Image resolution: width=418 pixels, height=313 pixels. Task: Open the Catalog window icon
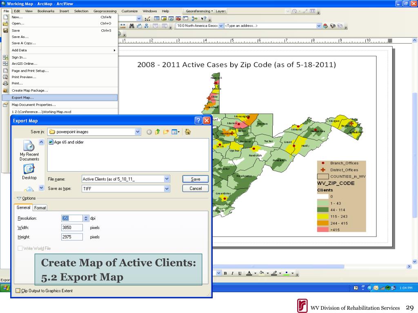pyautogui.click(x=164, y=18)
